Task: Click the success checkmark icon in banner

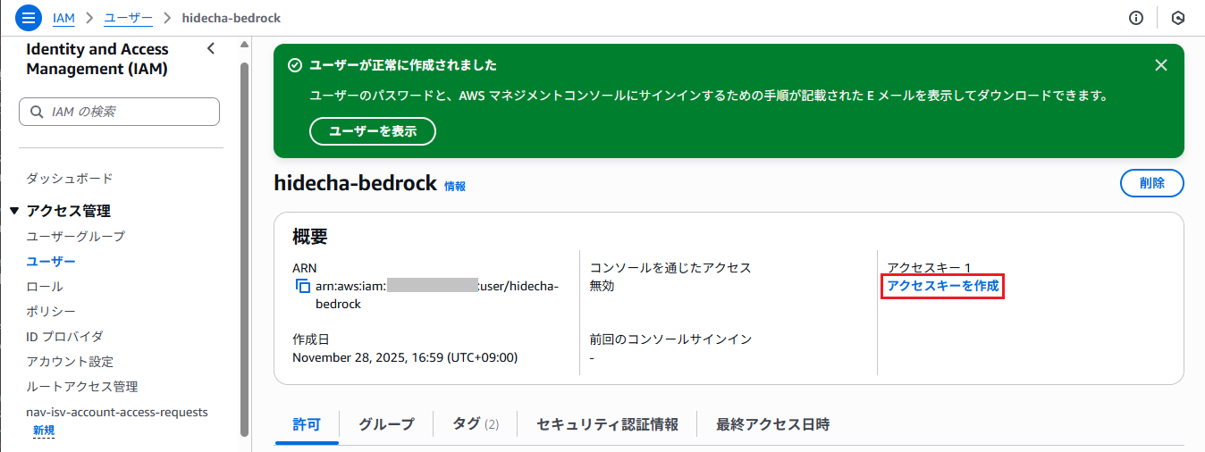Action: pyautogui.click(x=295, y=65)
